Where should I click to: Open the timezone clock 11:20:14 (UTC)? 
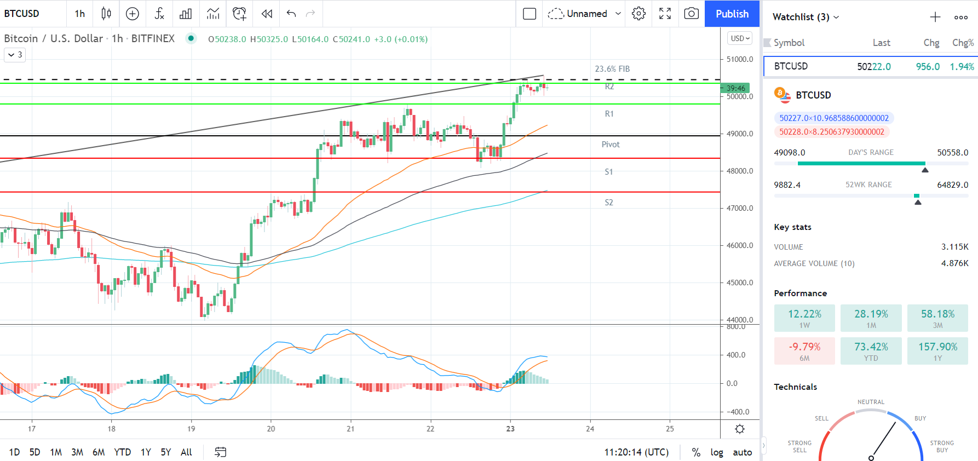tap(636, 452)
